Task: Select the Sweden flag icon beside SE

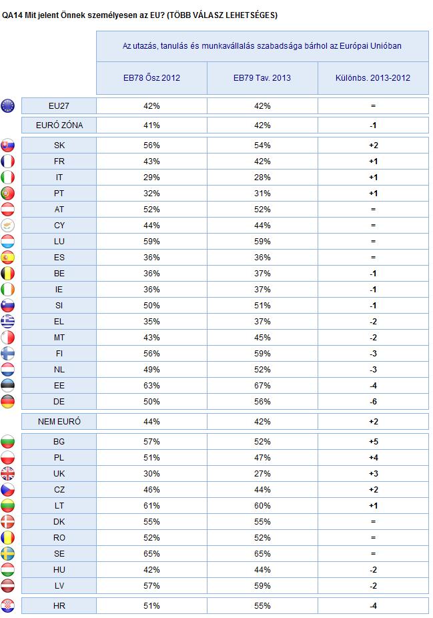Action: click(x=7, y=553)
